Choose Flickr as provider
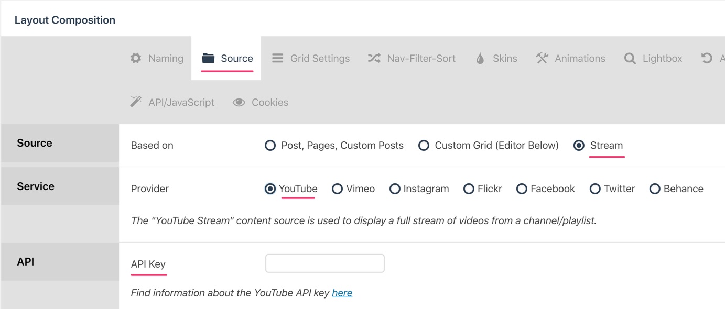This screenshot has height=309, width=725. point(469,189)
